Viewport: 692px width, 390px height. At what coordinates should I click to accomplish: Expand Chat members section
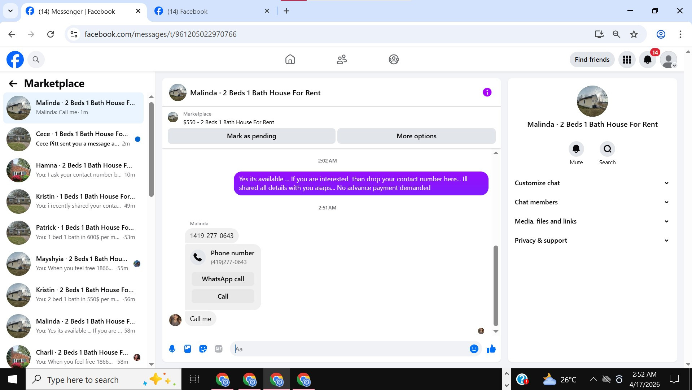click(592, 202)
